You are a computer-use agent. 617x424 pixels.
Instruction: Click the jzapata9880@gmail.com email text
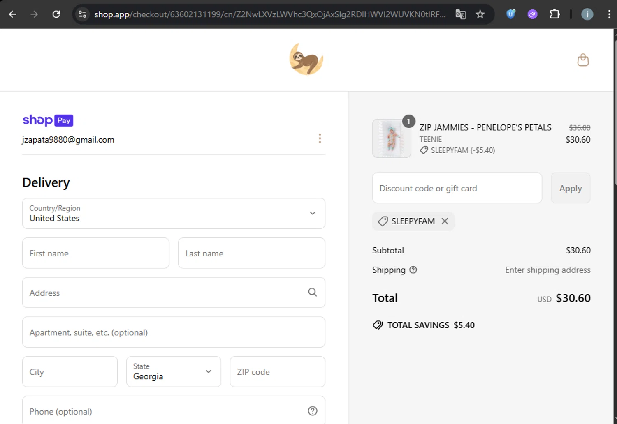68,140
